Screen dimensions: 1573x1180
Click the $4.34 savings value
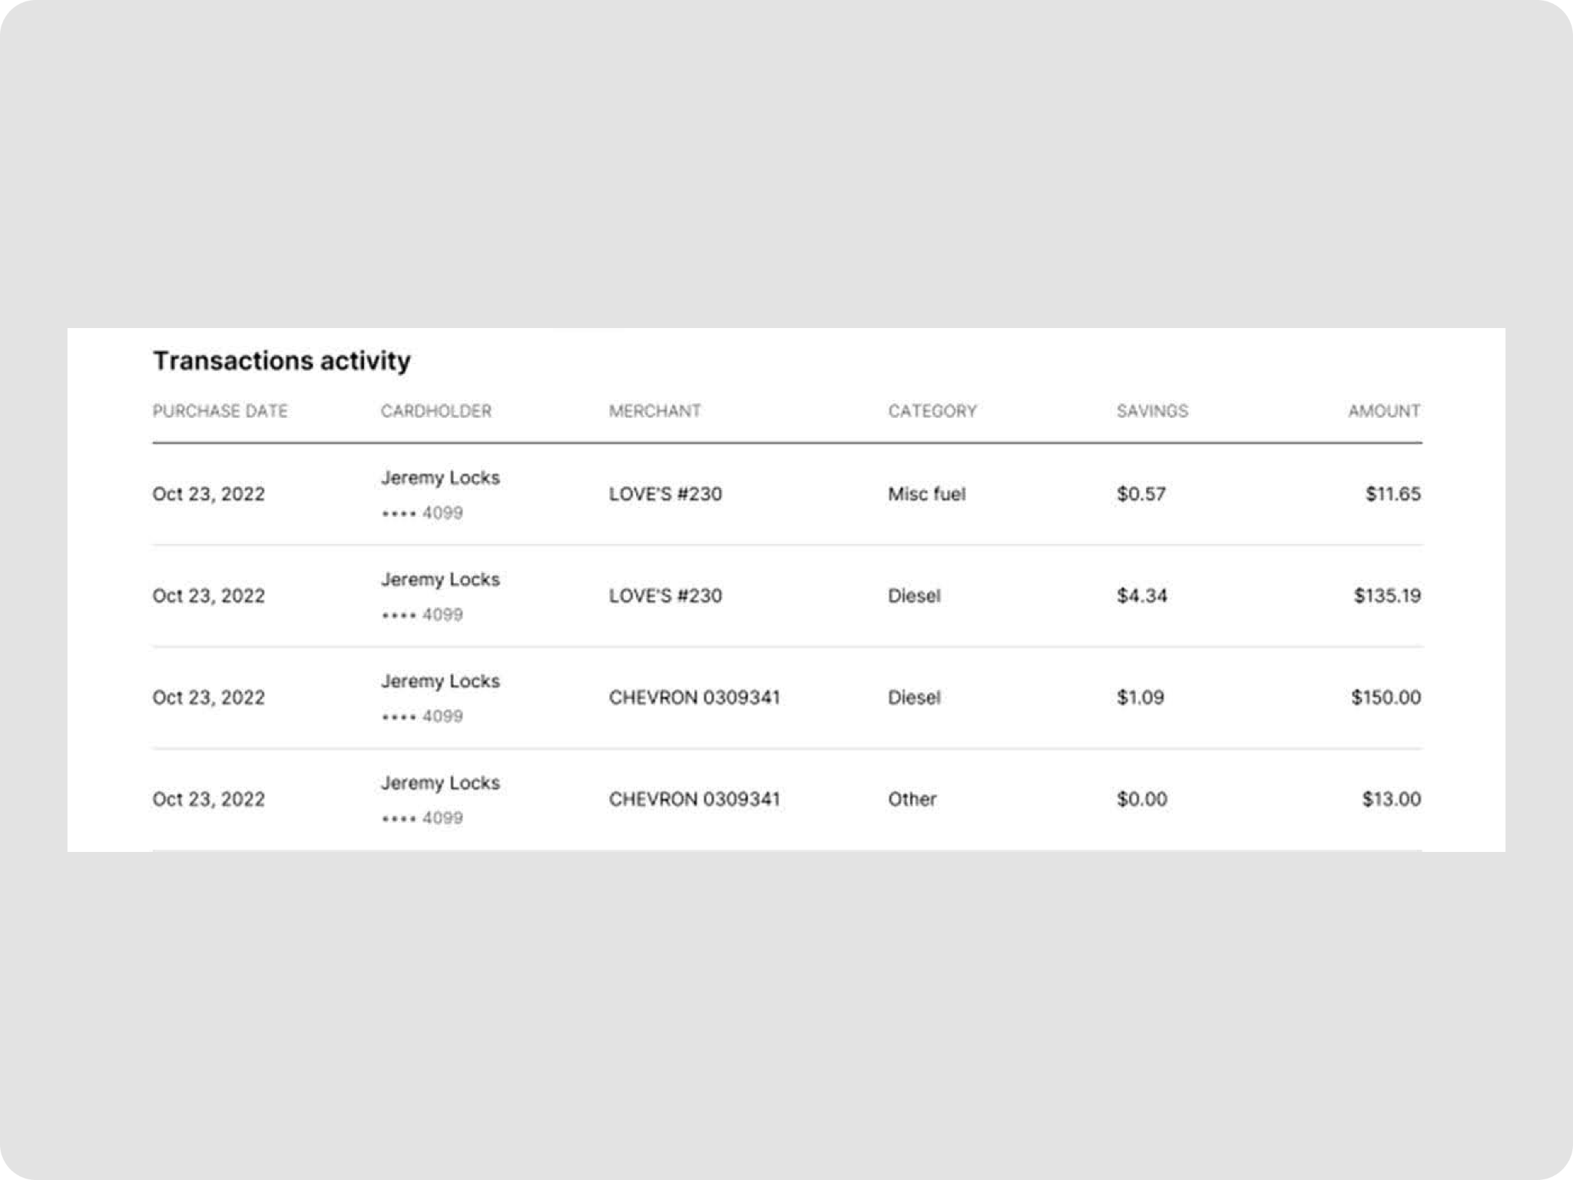1141,595
